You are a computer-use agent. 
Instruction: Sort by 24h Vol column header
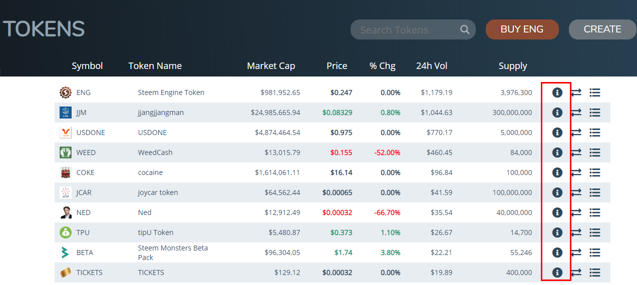(x=432, y=65)
